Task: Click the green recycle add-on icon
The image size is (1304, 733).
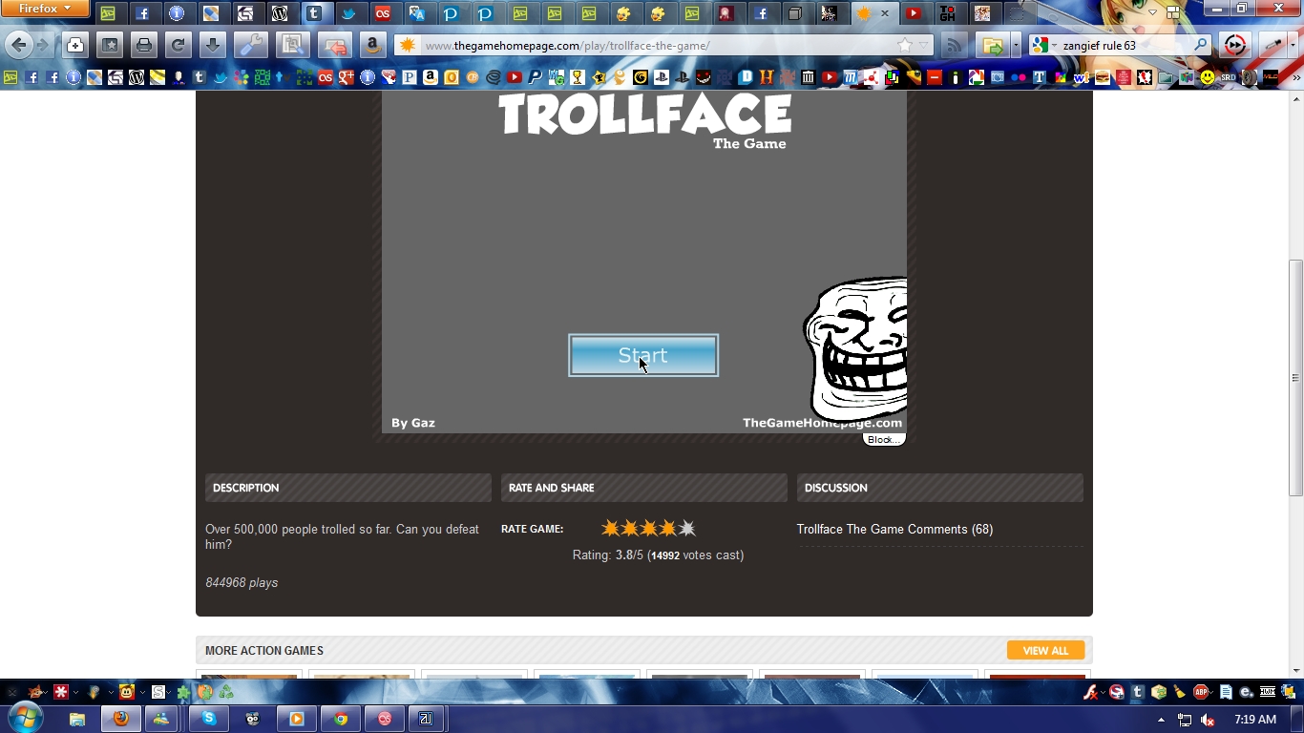Action: pyautogui.click(x=226, y=692)
